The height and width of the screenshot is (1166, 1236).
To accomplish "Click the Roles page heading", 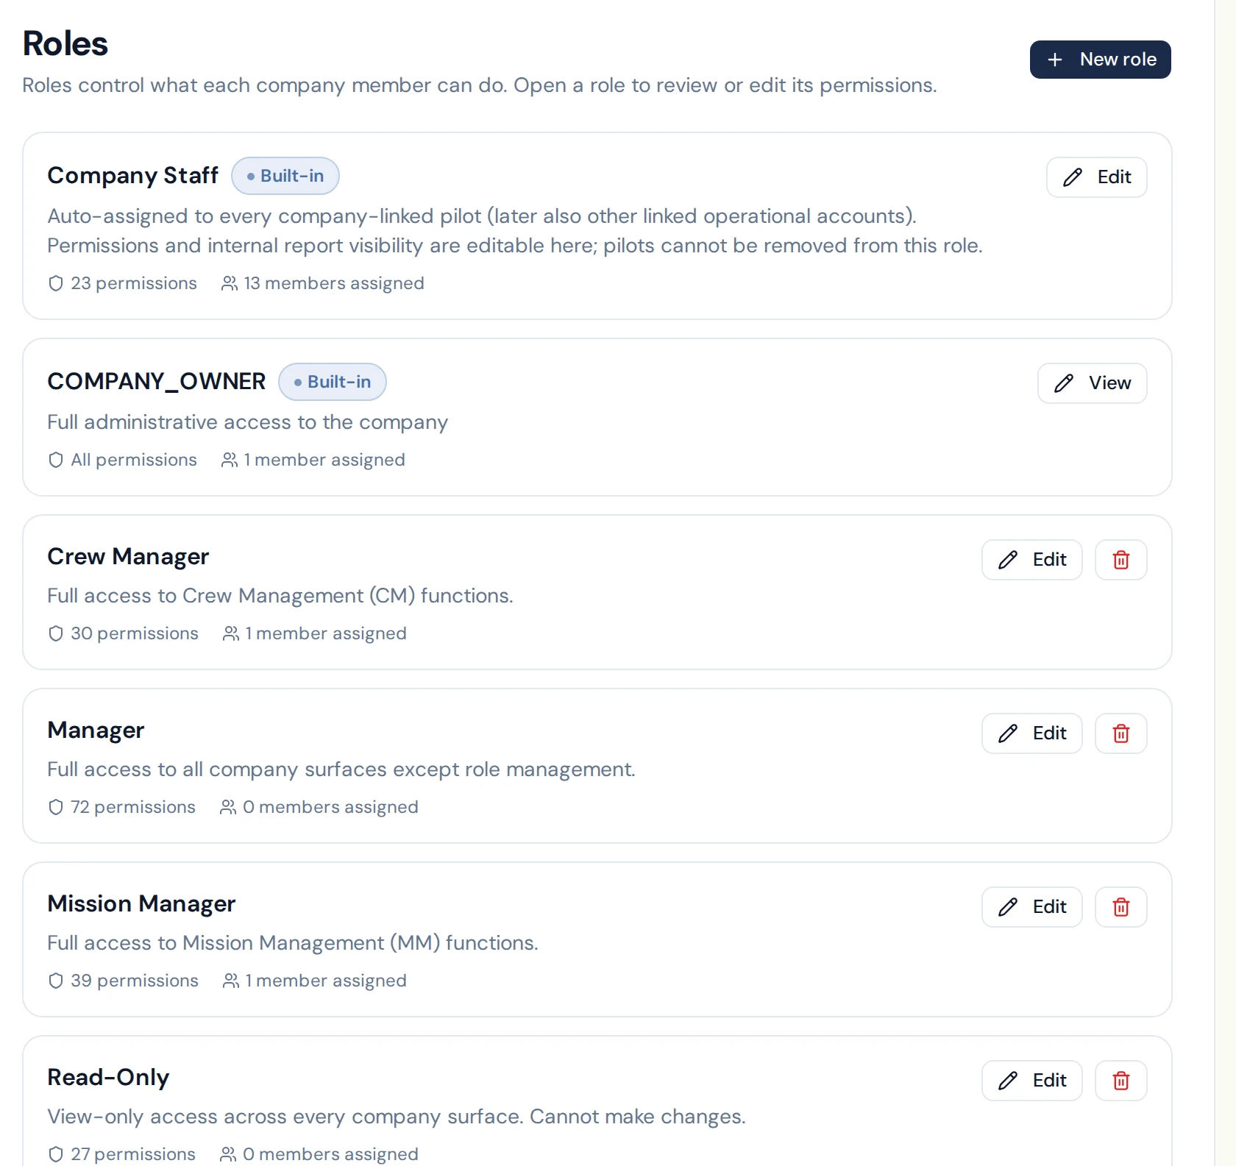I will point(65,43).
